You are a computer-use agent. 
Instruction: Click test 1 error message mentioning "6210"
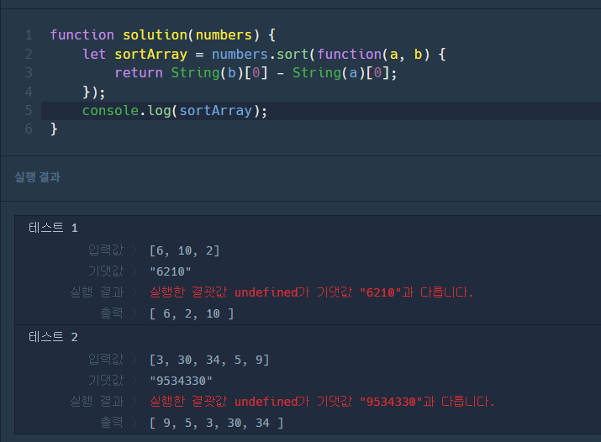coord(312,292)
